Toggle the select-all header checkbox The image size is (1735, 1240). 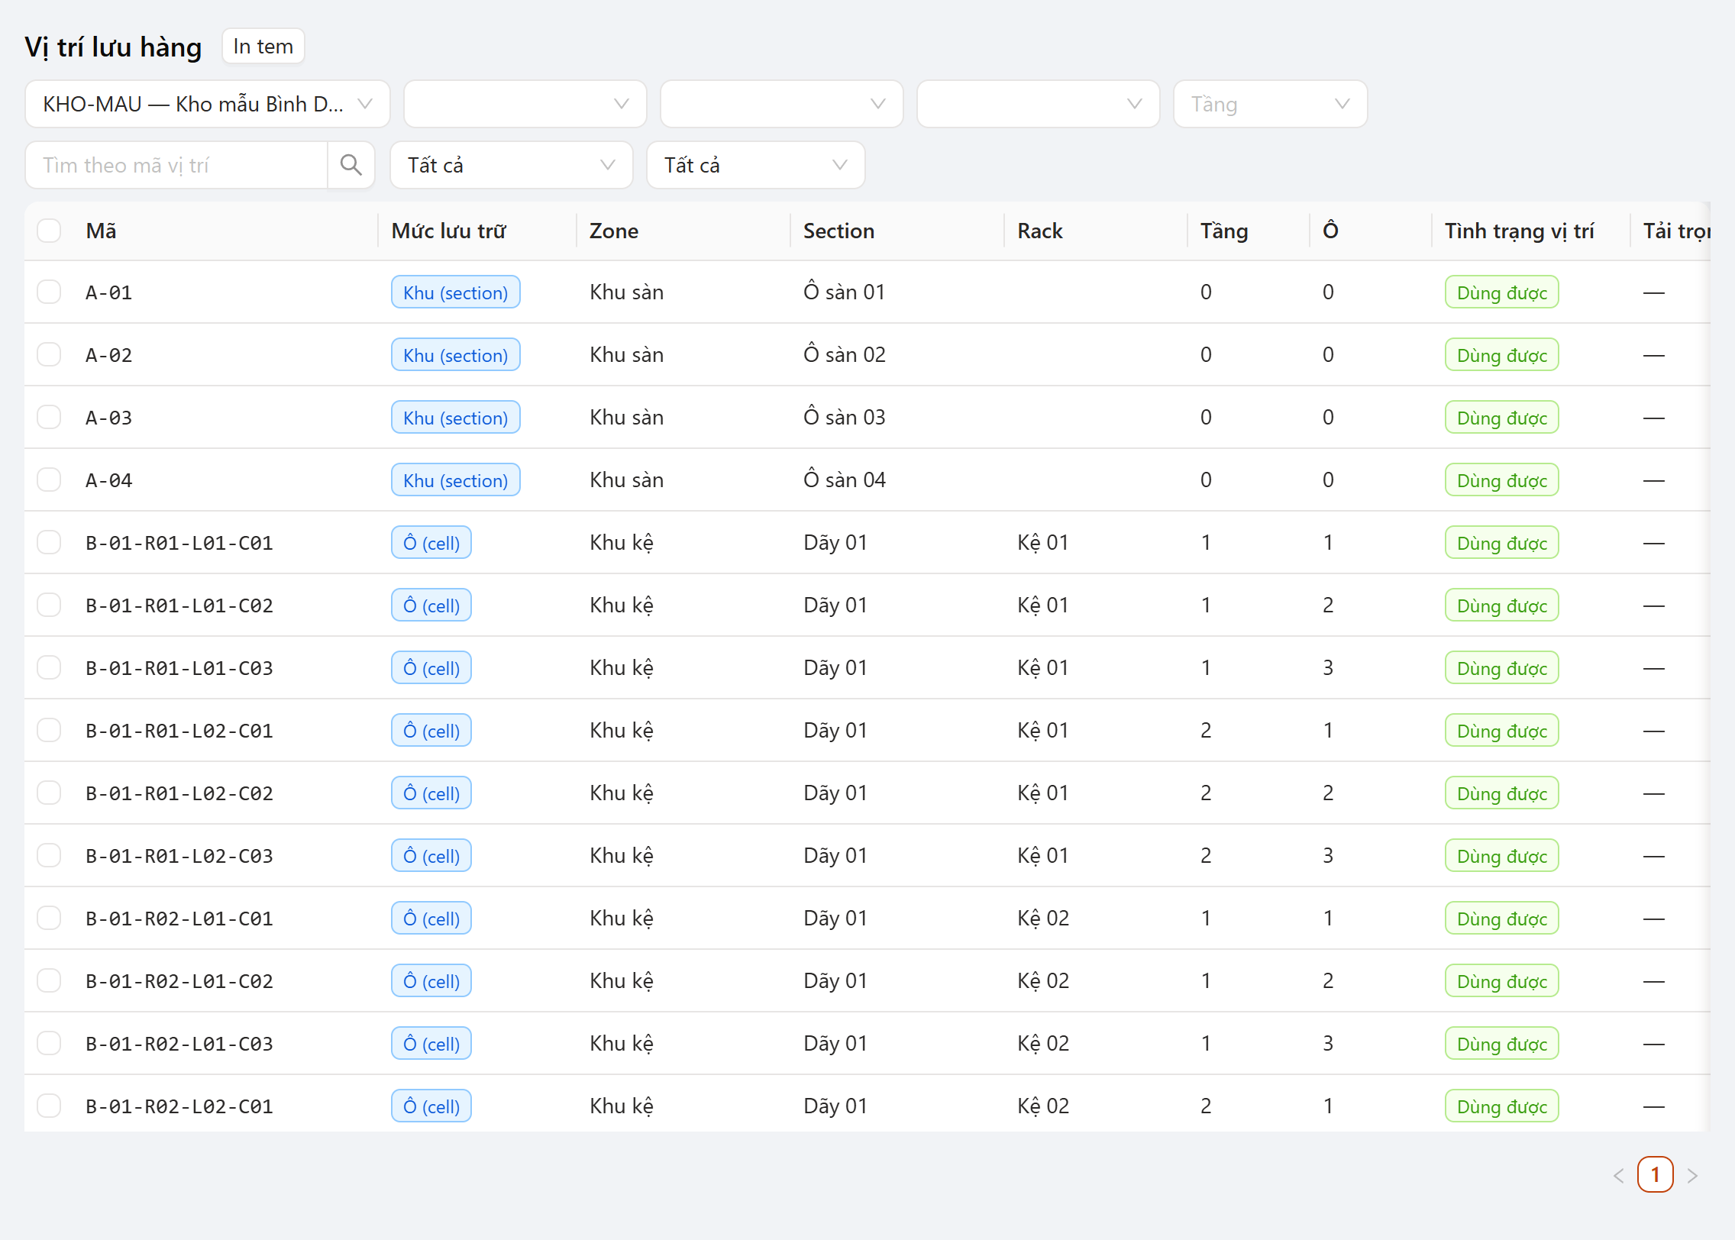click(49, 231)
